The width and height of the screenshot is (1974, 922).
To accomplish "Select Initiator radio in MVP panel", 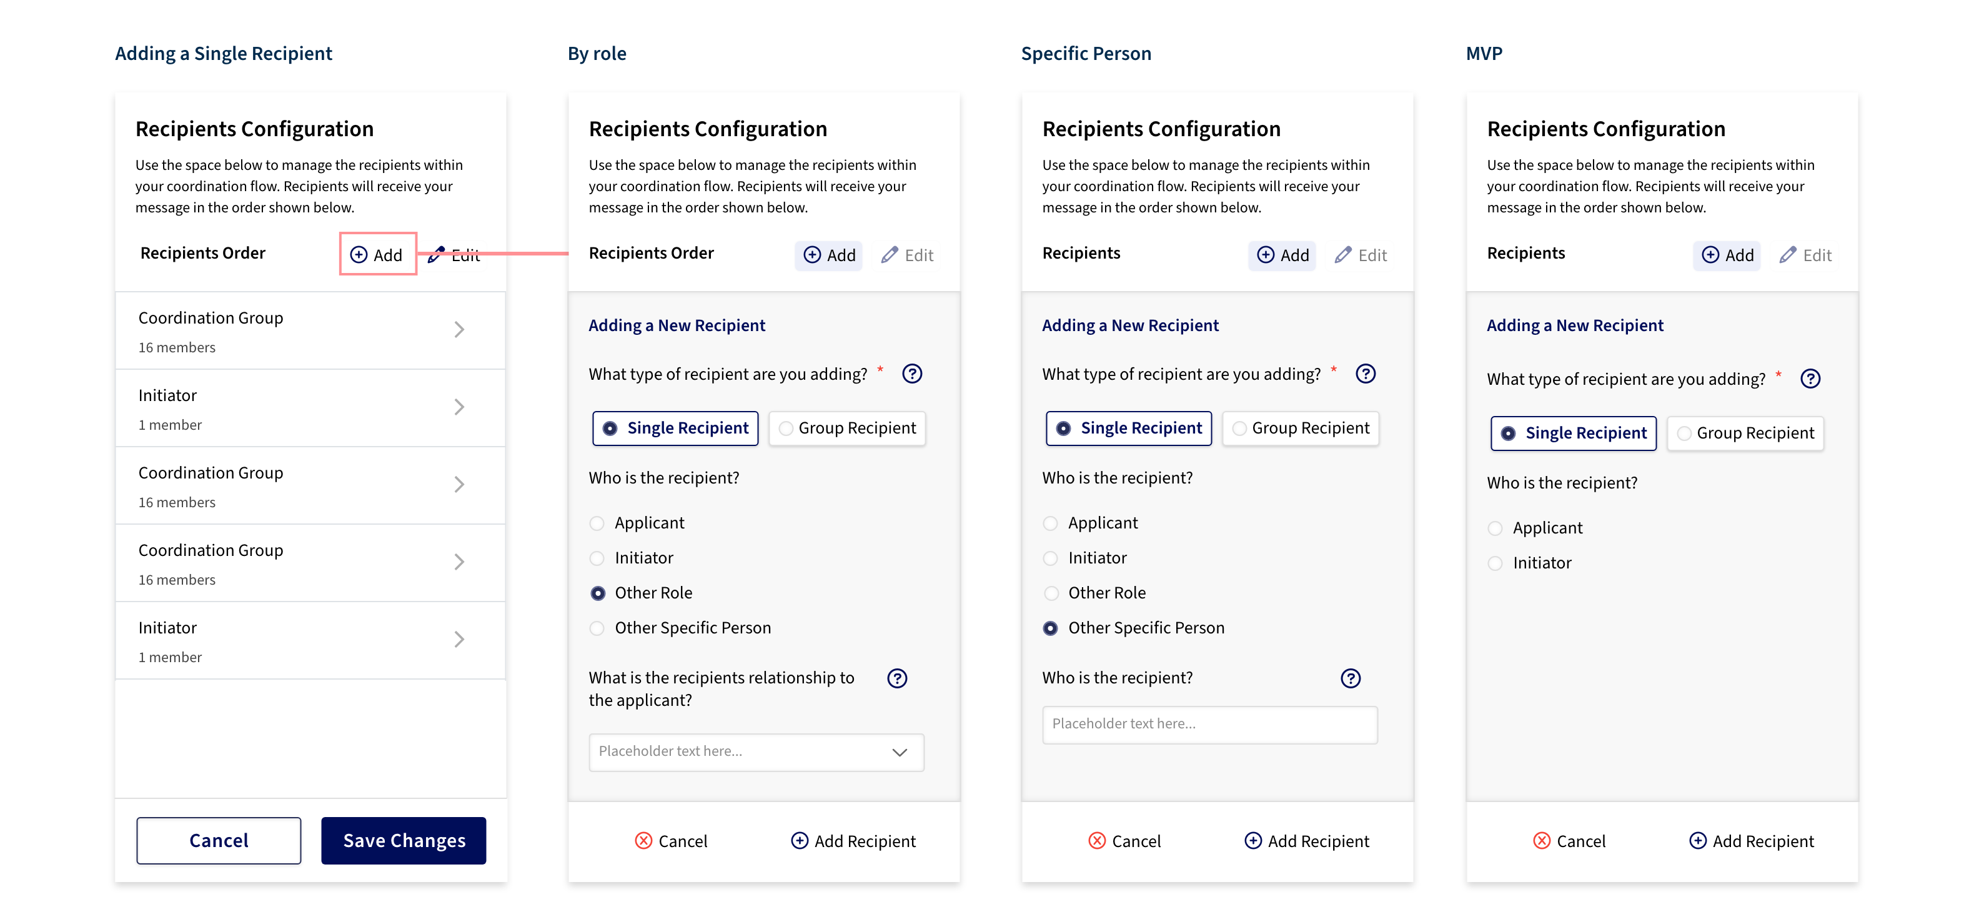I will tap(1495, 563).
